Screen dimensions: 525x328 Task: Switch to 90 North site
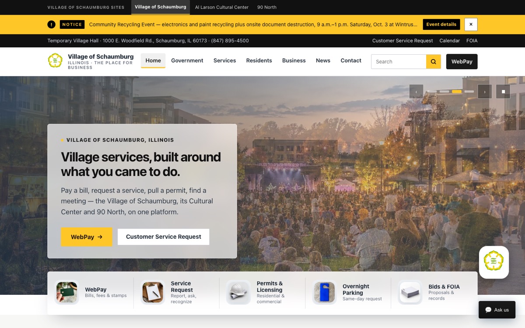267,7
